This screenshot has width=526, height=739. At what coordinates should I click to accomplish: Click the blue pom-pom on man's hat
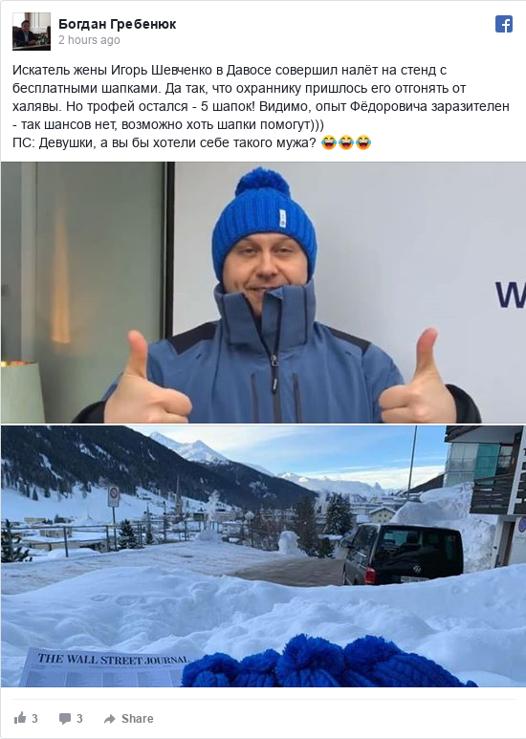263,182
